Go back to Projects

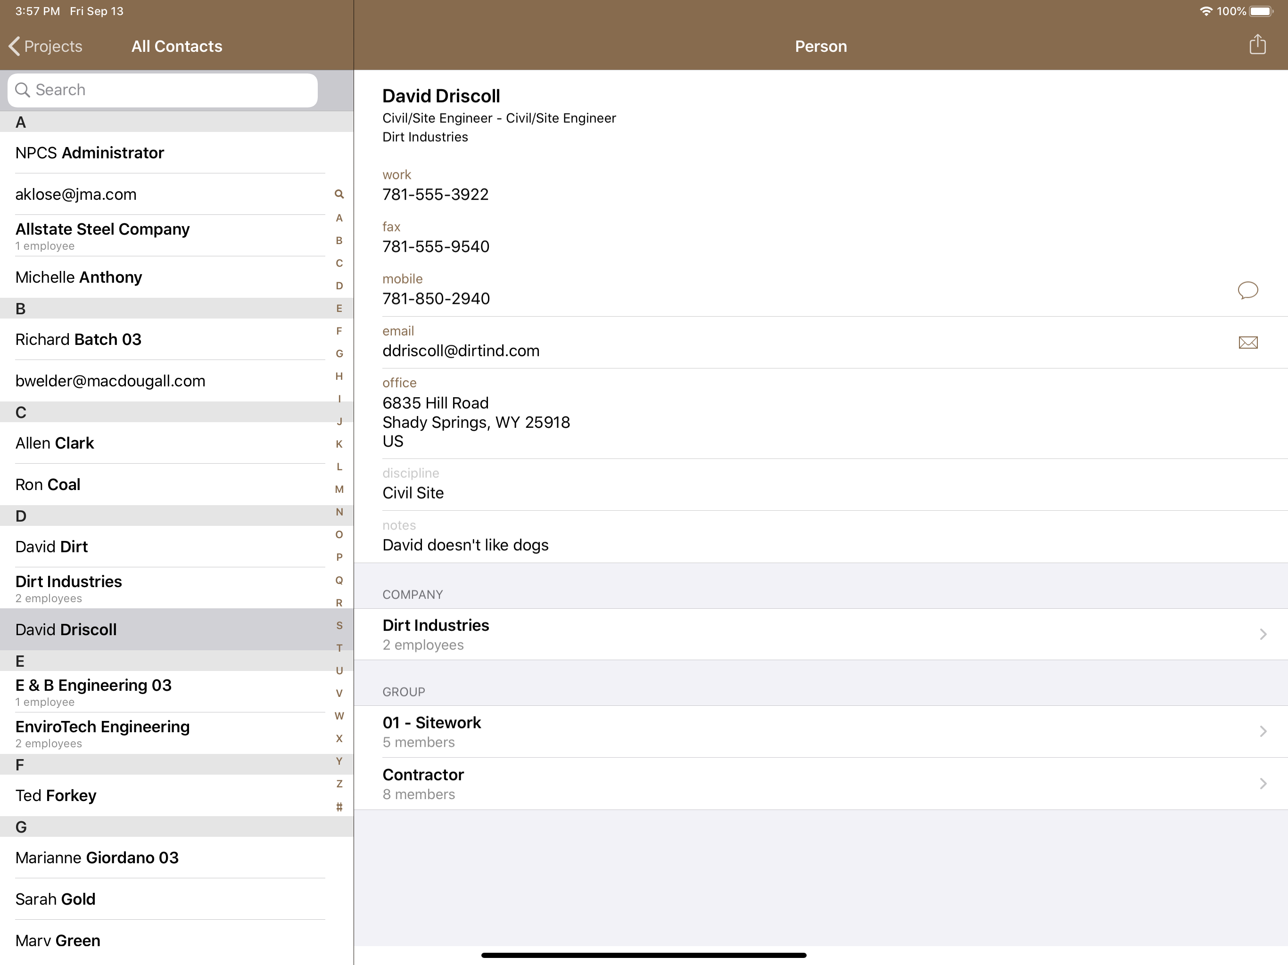pyautogui.click(x=45, y=46)
